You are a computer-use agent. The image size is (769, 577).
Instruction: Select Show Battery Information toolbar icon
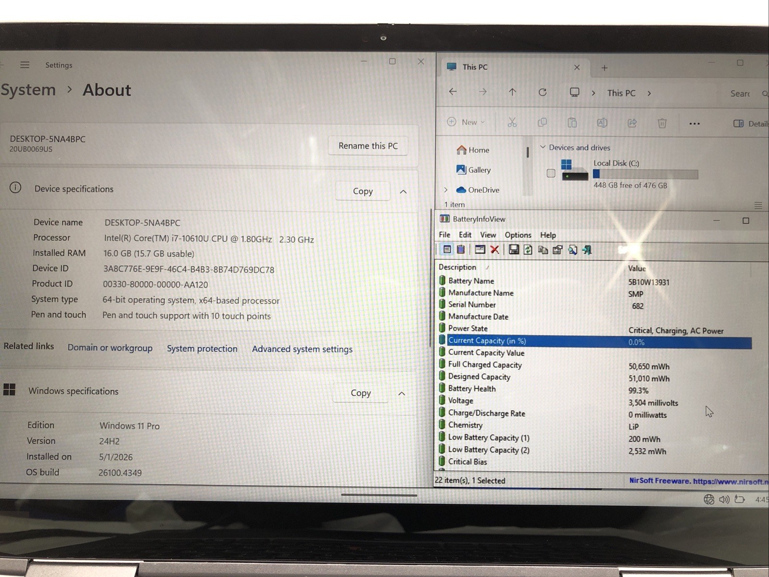[x=447, y=249]
